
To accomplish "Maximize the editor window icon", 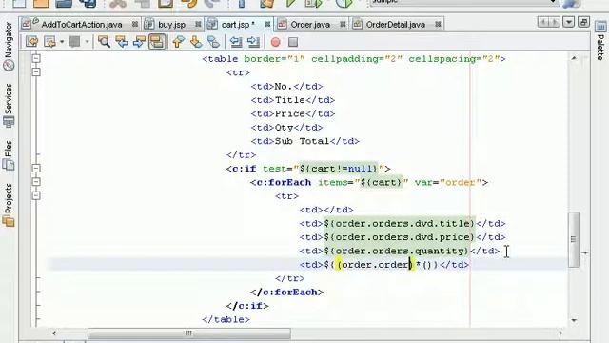I will pyautogui.click(x=583, y=22).
